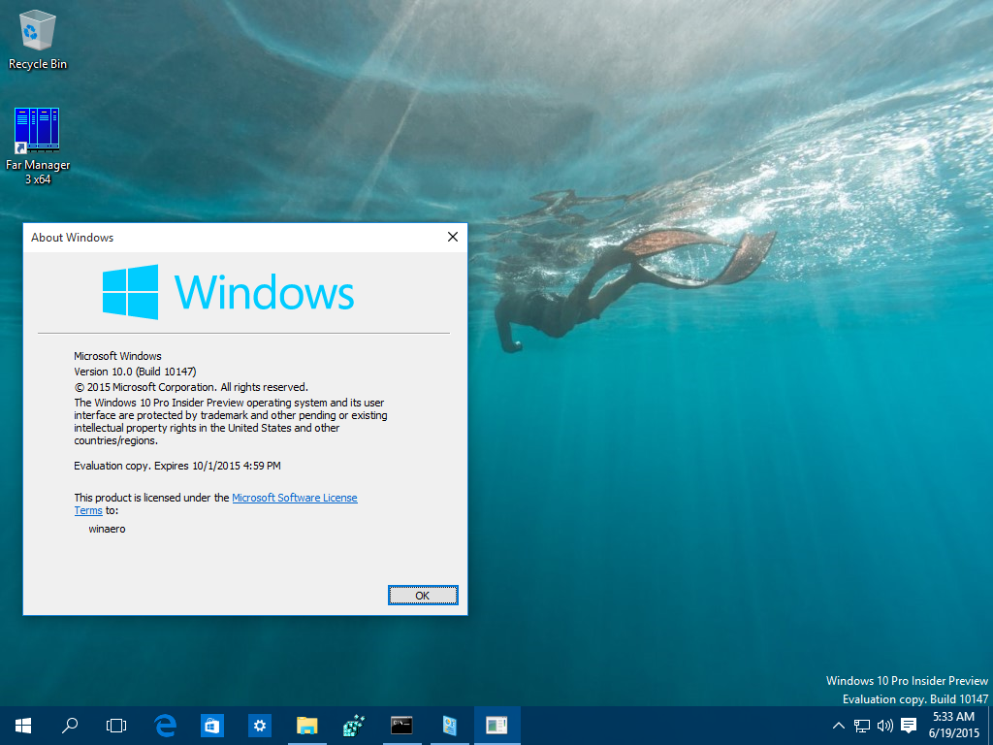This screenshot has height=745, width=993.
Task: Open the clock and date flyout
Action: coord(954,726)
